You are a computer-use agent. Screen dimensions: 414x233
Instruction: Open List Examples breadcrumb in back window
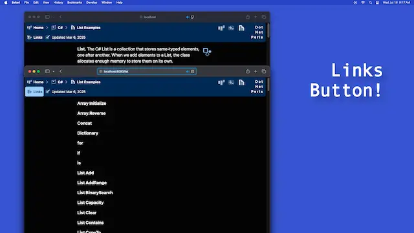pos(86,28)
